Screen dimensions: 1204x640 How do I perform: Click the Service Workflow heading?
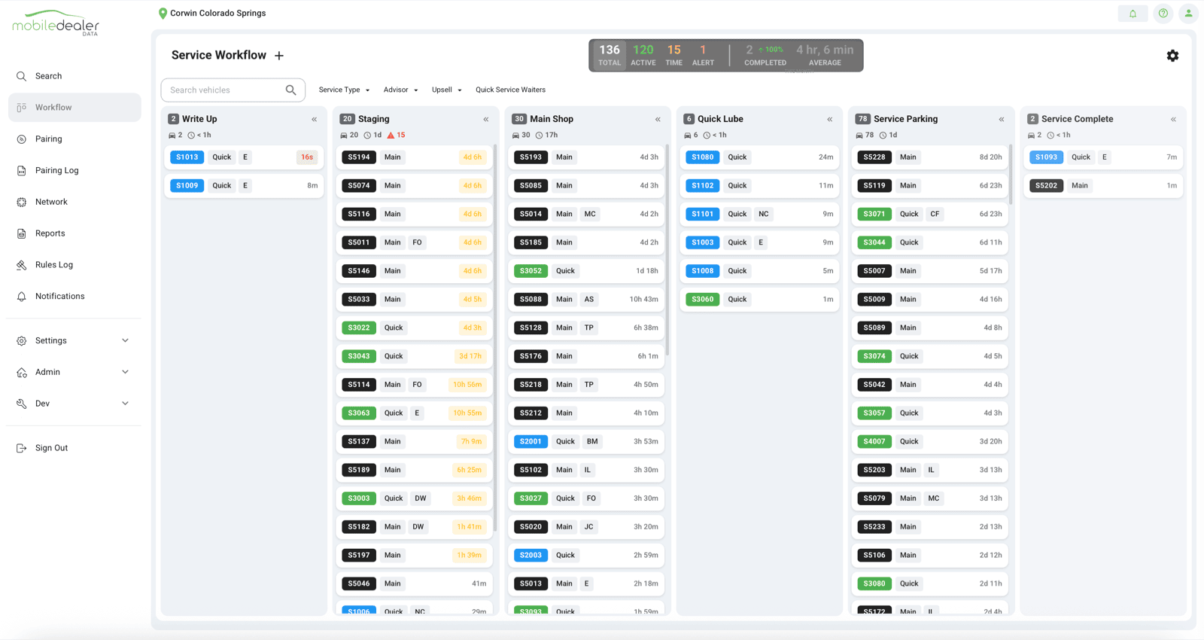[x=218, y=55]
